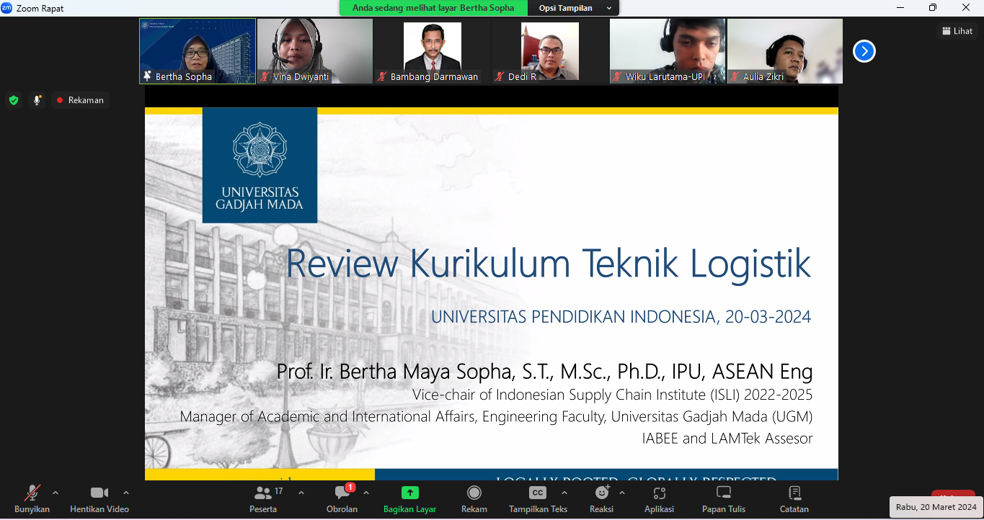Select Bambang Darmawan's video thumbnail
The height and width of the screenshot is (520, 984).
click(x=433, y=51)
